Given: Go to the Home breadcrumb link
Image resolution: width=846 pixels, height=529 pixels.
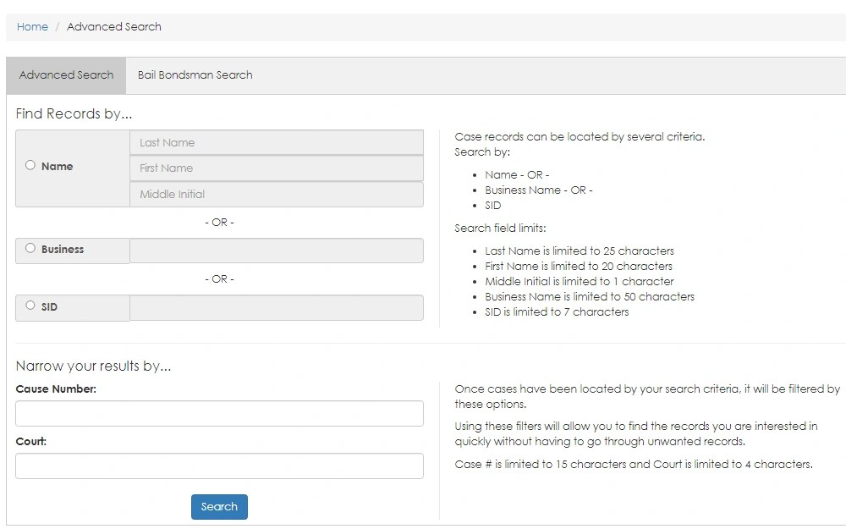Looking at the screenshot, I should pyautogui.click(x=32, y=27).
